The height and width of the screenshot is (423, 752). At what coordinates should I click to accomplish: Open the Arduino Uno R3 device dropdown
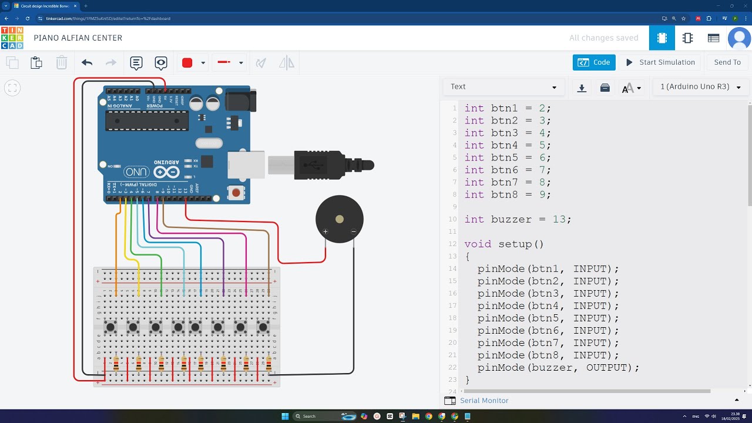point(701,87)
